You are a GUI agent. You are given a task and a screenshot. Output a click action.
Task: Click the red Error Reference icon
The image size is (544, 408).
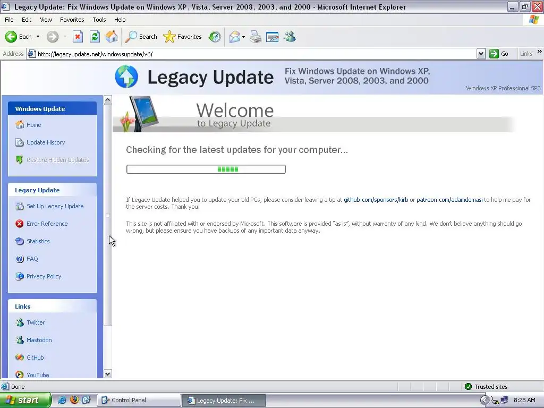(20, 224)
